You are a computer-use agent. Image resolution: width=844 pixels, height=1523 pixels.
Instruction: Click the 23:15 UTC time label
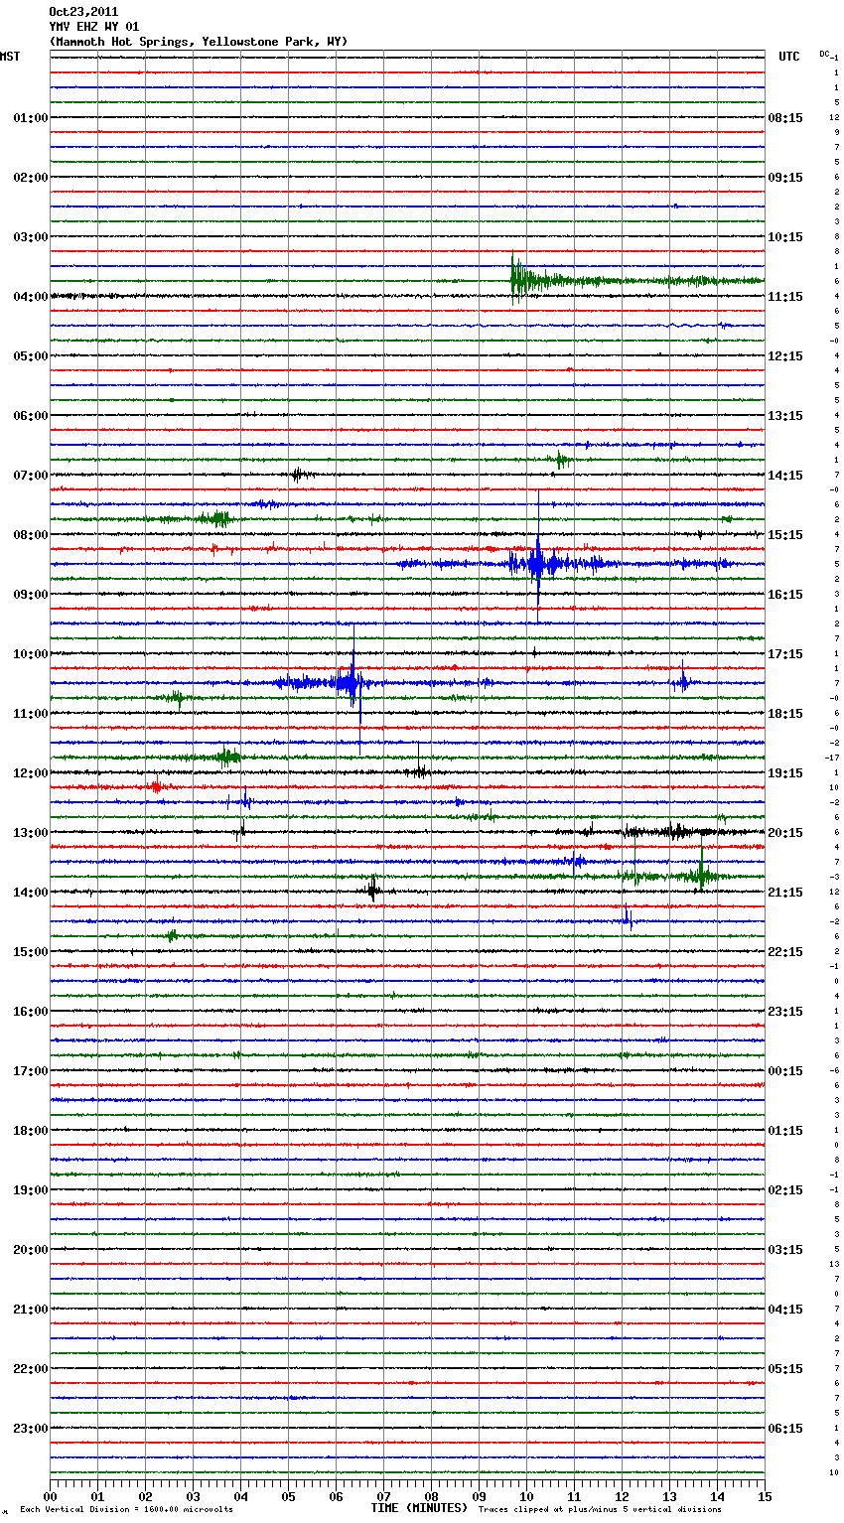point(785,1011)
